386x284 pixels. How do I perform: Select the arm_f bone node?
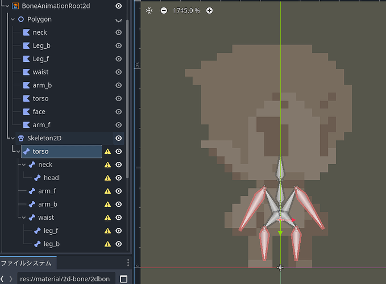coord(47,191)
